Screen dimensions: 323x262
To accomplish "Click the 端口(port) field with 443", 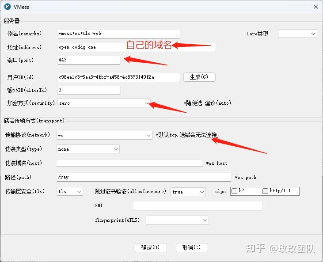I will (x=89, y=60).
